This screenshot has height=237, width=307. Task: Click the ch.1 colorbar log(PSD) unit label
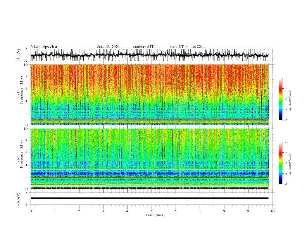click(290, 101)
